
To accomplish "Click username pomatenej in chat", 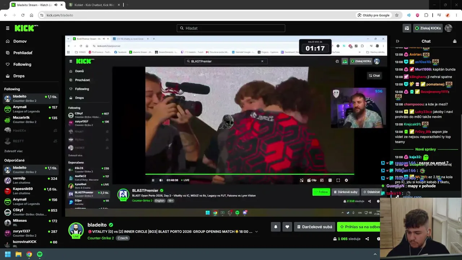I will tap(435, 84).
